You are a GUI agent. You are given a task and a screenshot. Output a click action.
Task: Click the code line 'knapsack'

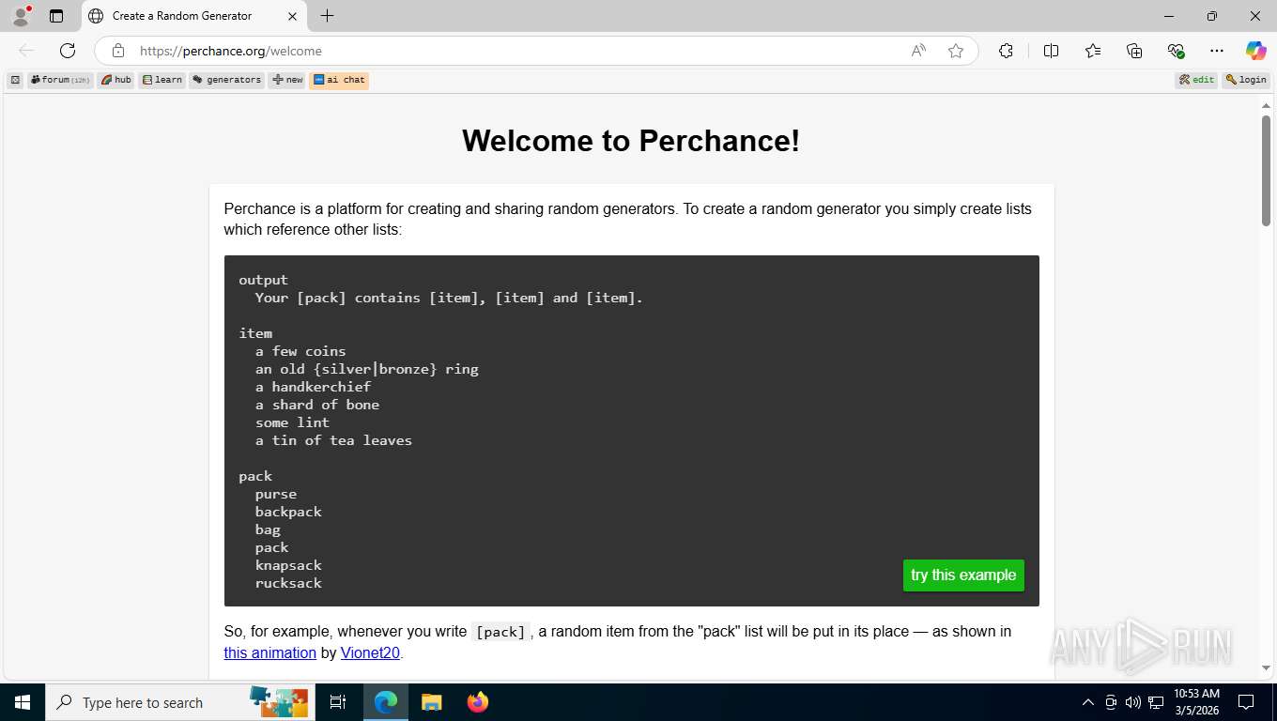coord(288,565)
